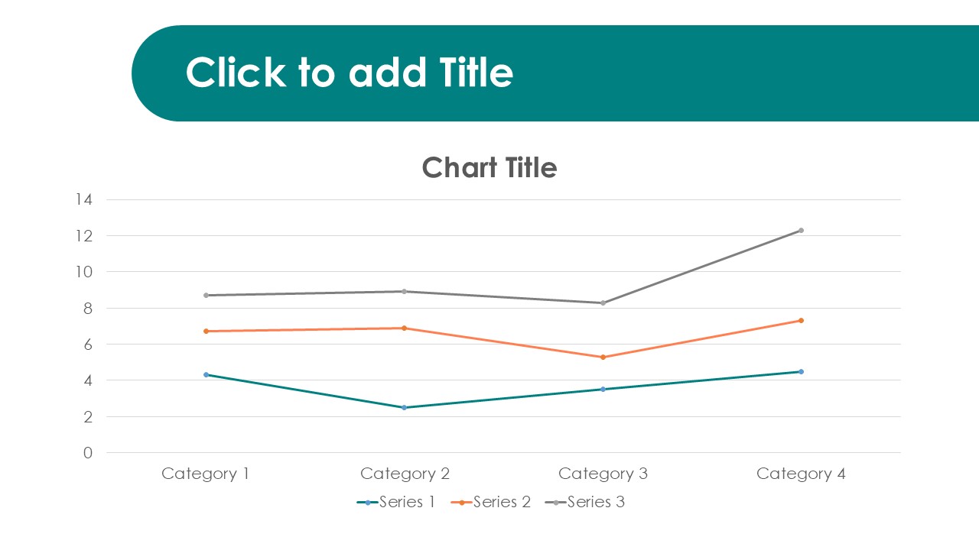Click the value 0 on vertical axis

click(88, 453)
